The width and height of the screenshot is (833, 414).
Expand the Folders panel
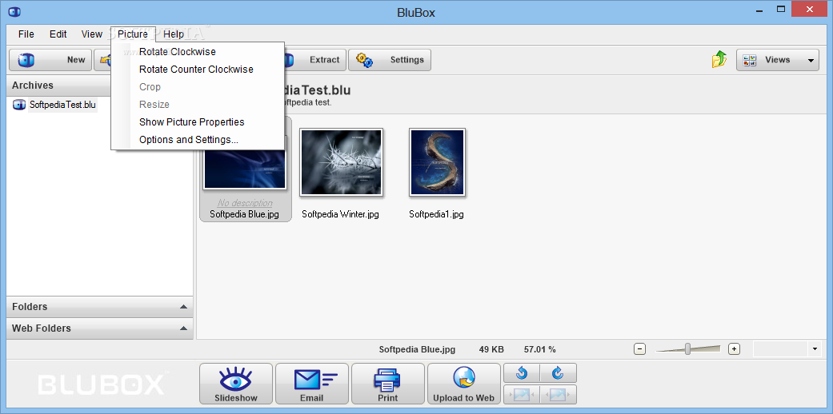click(100, 307)
